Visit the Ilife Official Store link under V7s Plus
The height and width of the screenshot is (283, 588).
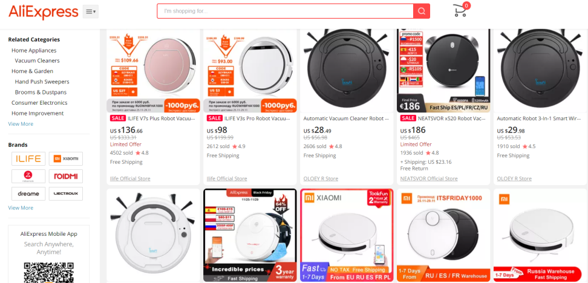tap(130, 179)
